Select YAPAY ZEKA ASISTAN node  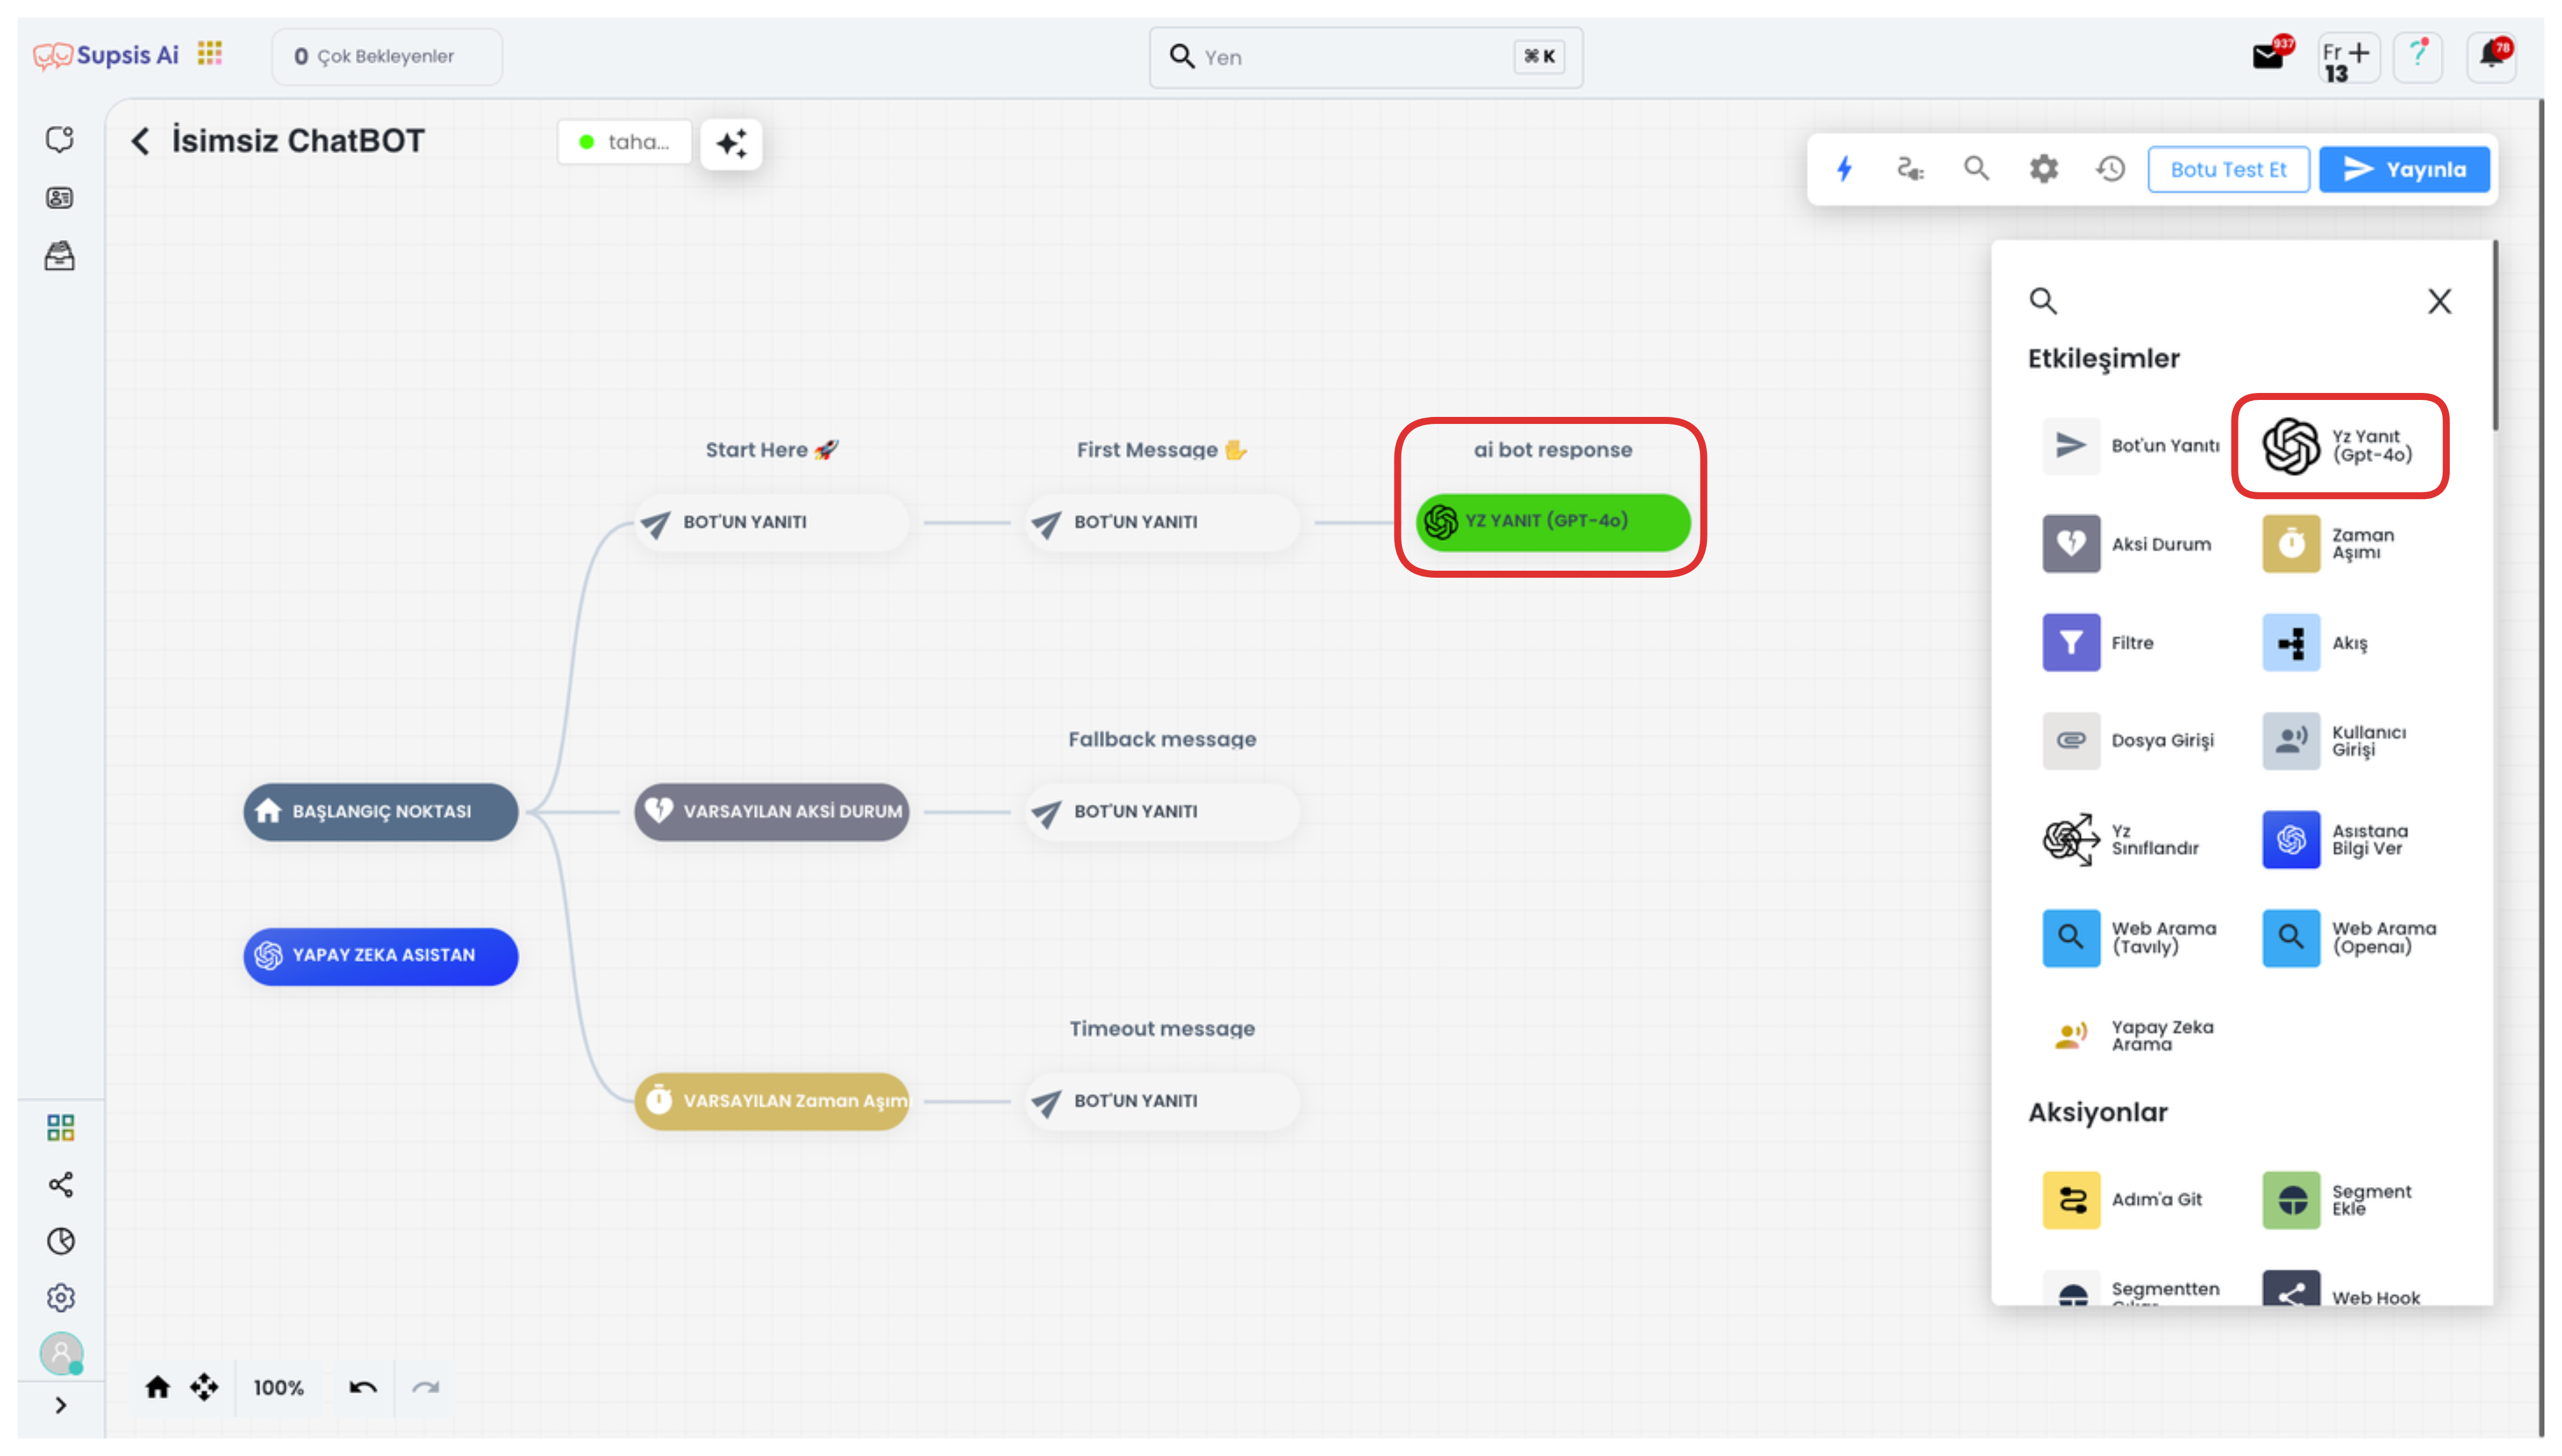tap(381, 956)
